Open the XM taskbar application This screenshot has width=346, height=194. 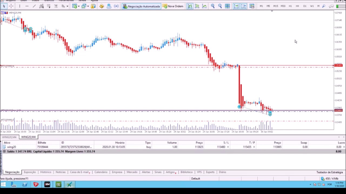[x=47, y=185]
